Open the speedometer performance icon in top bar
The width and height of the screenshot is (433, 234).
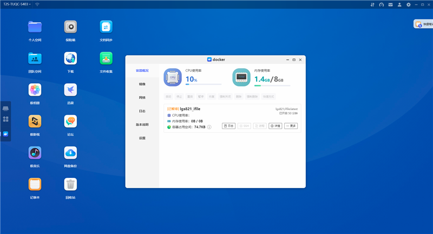coord(382,4)
